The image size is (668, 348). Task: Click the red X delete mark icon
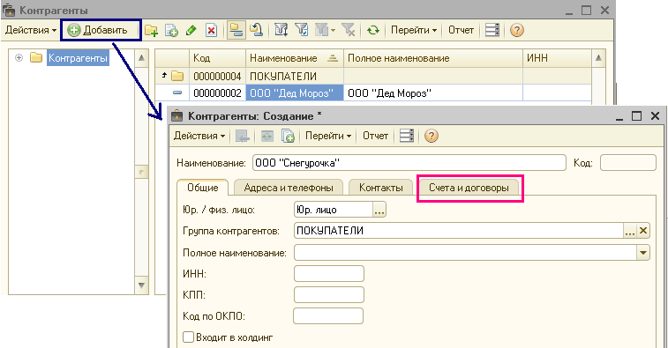(x=211, y=30)
